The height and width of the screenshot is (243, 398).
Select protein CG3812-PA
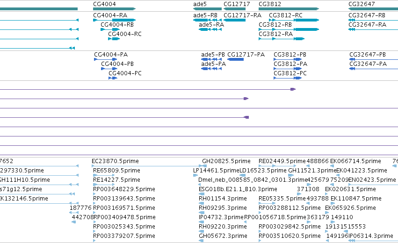point(290,64)
